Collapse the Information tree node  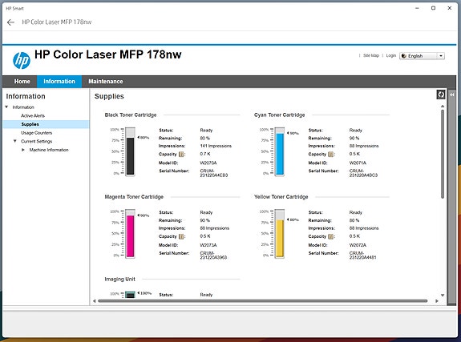6,107
